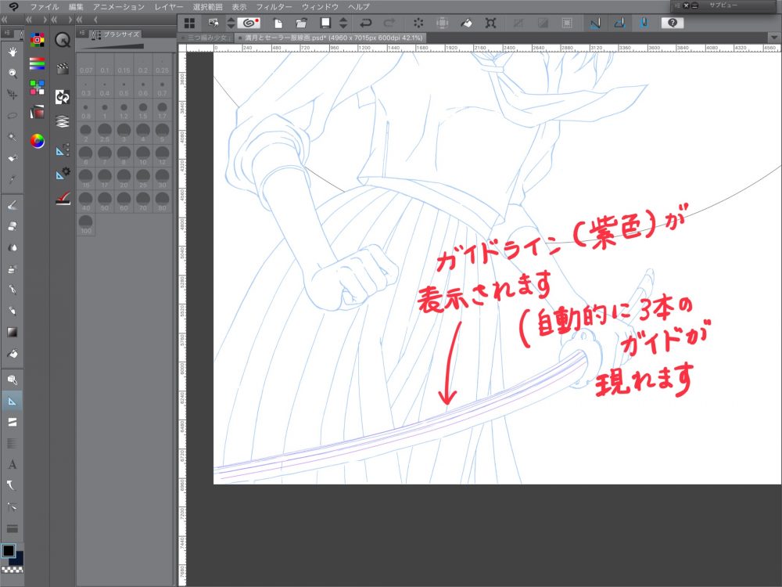Select the Ruler tool
This screenshot has height=587, width=782.
point(13,401)
